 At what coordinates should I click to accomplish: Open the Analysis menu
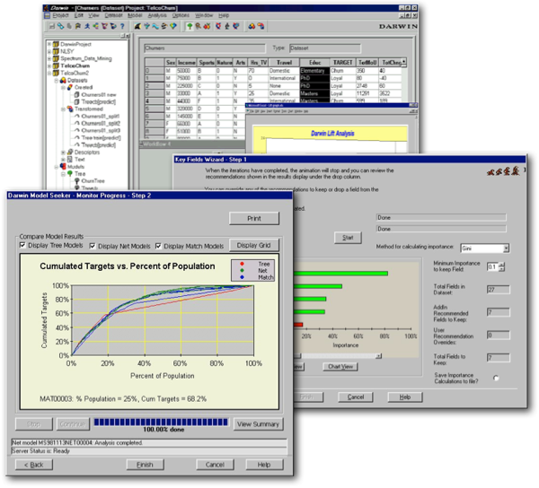click(x=157, y=15)
